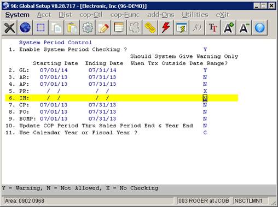The width and height of the screenshot is (278, 207).
Task: Maximize the Global Setup window
Action: (264, 6)
